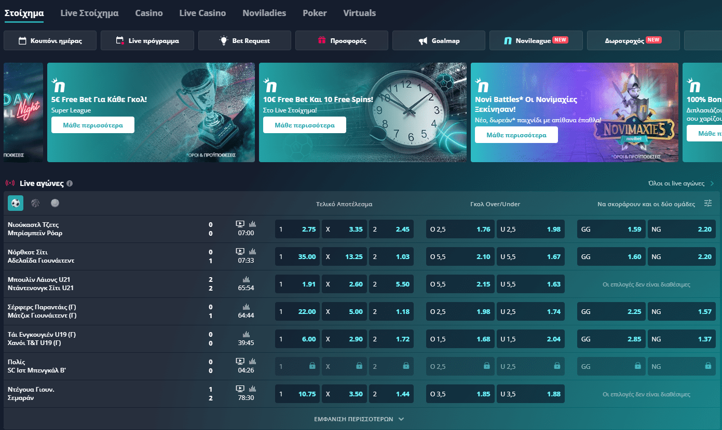This screenshot has width=722, height=430.
Task: Open Live πρόγραμμα shortcut
Action: pos(147,40)
